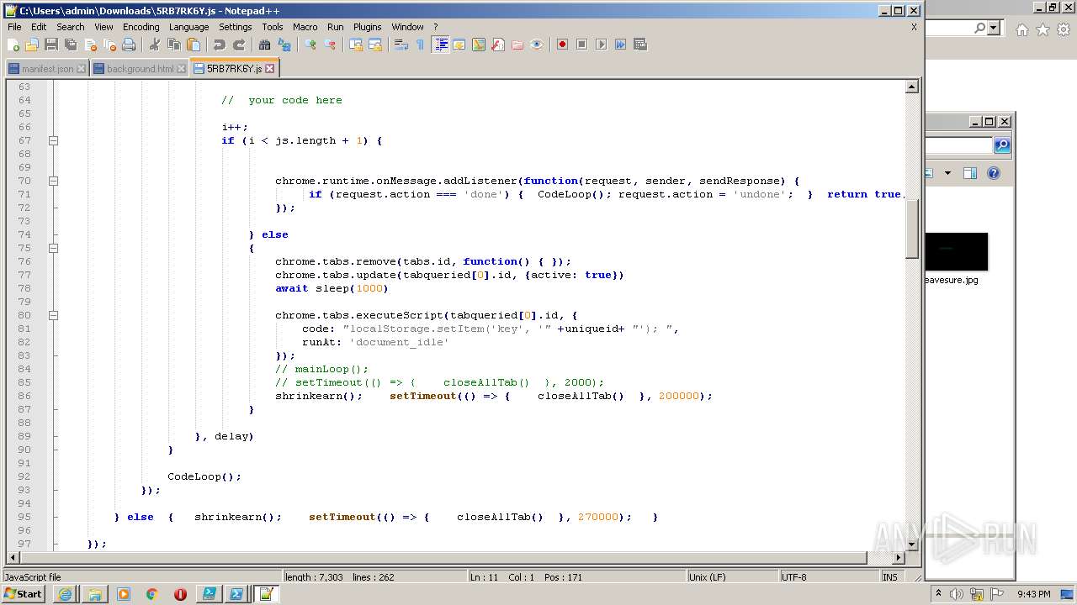The image size is (1077, 605).
Task: Open Internet Explorer from the taskbar
Action: click(x=66, y=594)
